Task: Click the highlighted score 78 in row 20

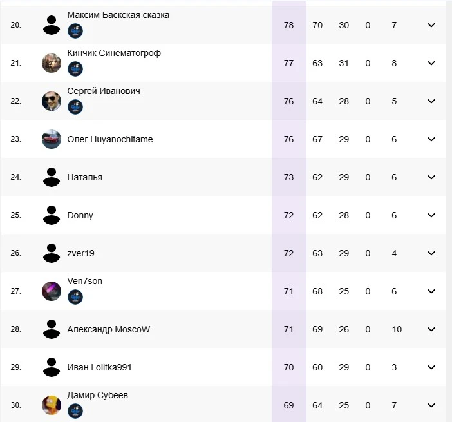Action: [x=288, y=25]
